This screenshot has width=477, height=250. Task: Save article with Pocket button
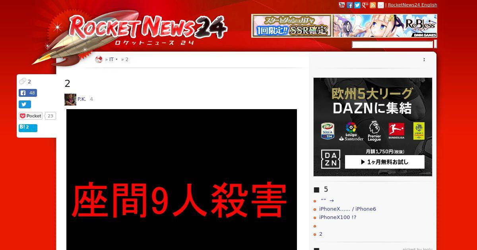[31, 116]
